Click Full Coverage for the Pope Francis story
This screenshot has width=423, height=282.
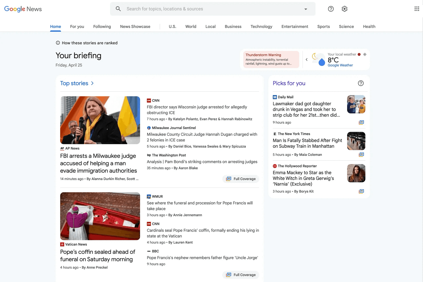pyautogui.click(x=241, y=275)
